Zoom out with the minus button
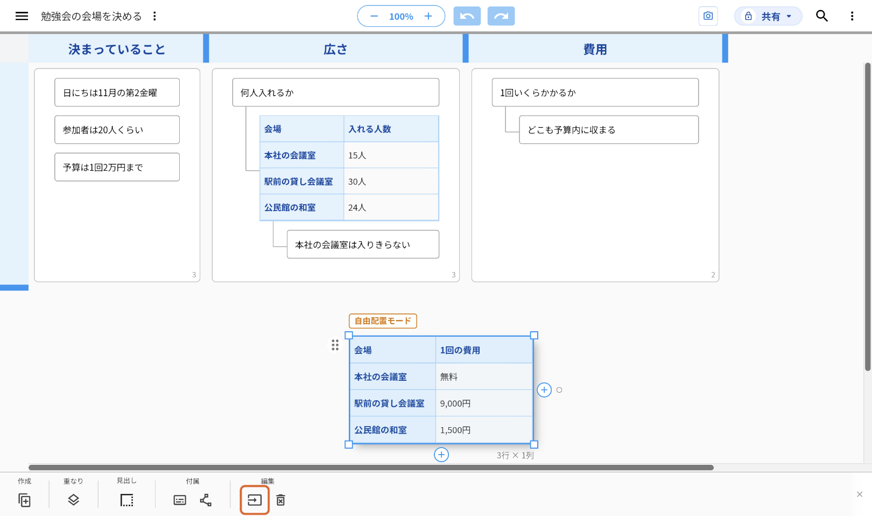This screenshot has width=872, height=516. (x=374, y=16)
